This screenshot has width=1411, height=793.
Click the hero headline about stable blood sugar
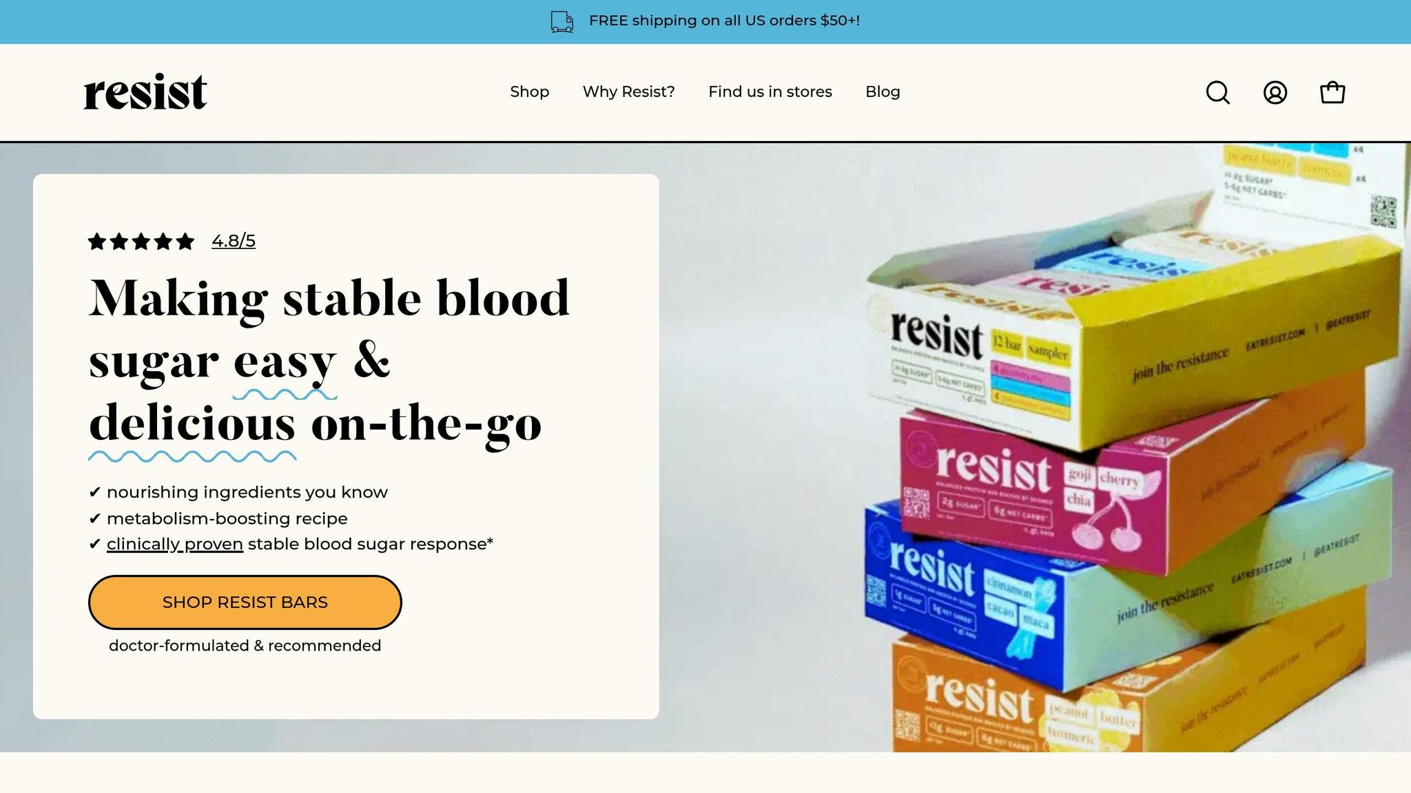(329, 360)
